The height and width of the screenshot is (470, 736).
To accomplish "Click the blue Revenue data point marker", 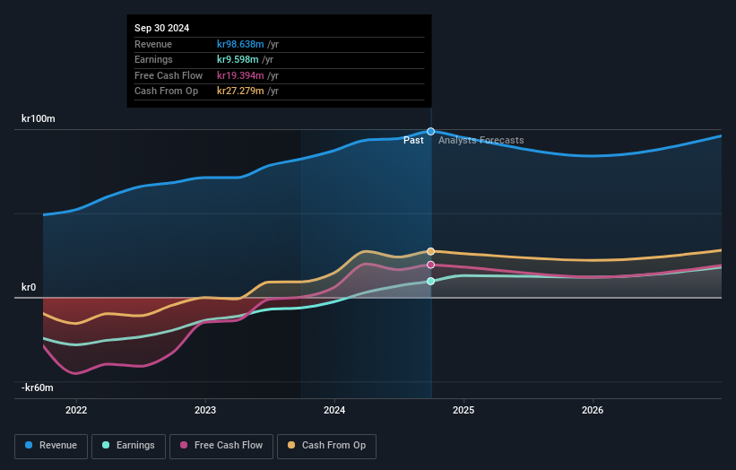I will [x=430, y=132].
